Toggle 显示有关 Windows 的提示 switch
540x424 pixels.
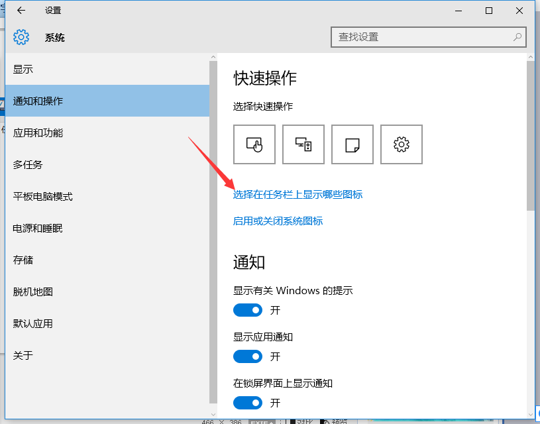click(248, 310)
